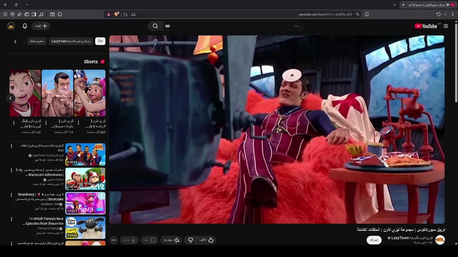Open the music playlist note icon
This screenshot has width=458, height=257.
coord(41,14)
